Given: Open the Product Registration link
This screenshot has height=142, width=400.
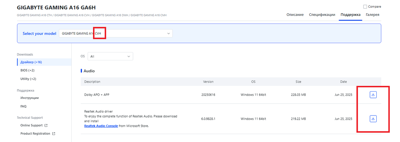Looking at the screenshot, I should tap(35, 134).
